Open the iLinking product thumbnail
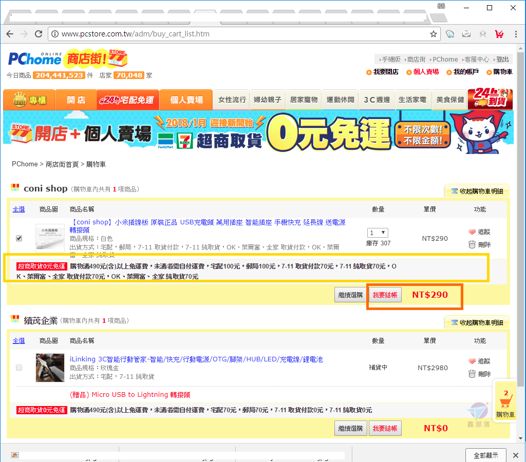526x462 pixels. pos(50,368)
